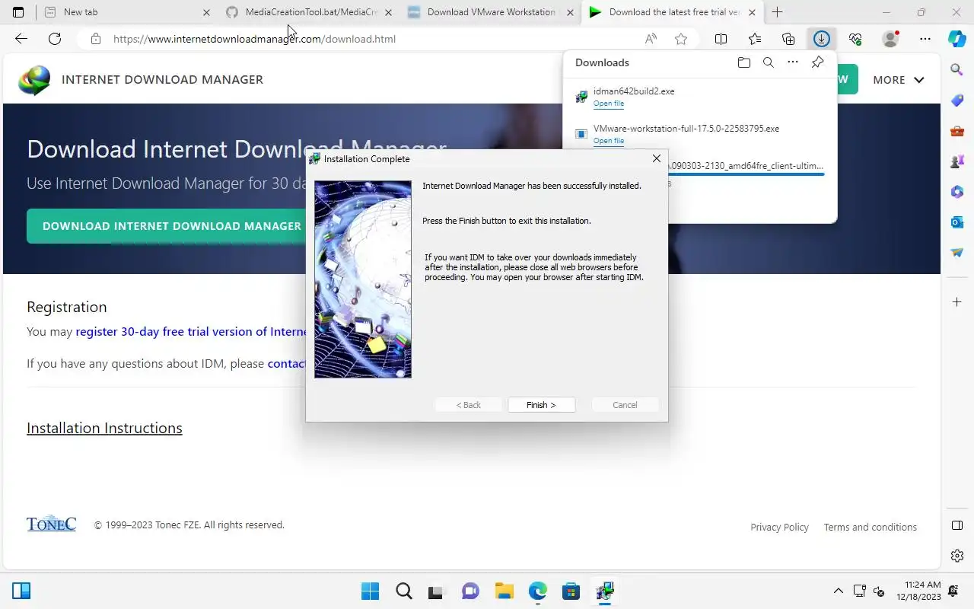The height and width of the screenshot is (609, 974).
Task: Search downloads with the magnifier icon
Action: point(769,62)
